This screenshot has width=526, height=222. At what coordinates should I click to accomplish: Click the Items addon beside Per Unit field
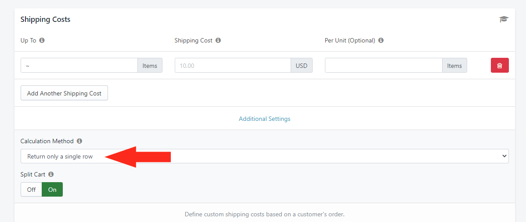click(454, 66)
